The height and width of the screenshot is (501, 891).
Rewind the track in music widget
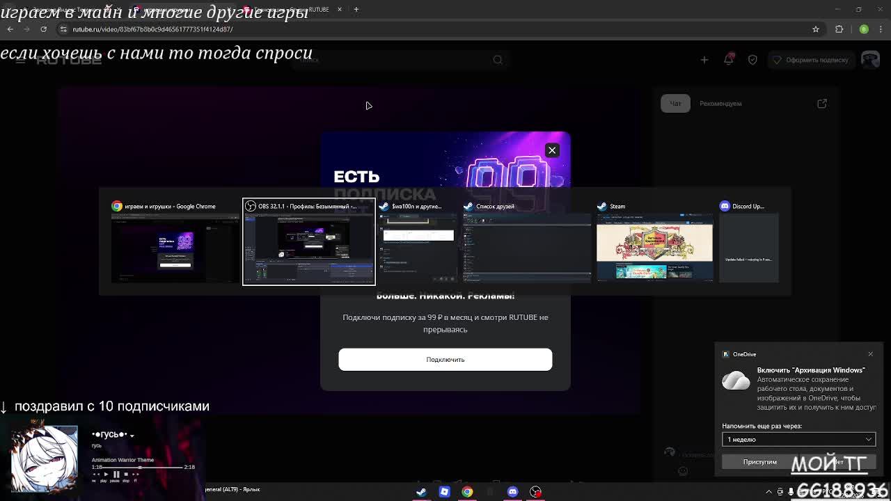pos(97,475)
